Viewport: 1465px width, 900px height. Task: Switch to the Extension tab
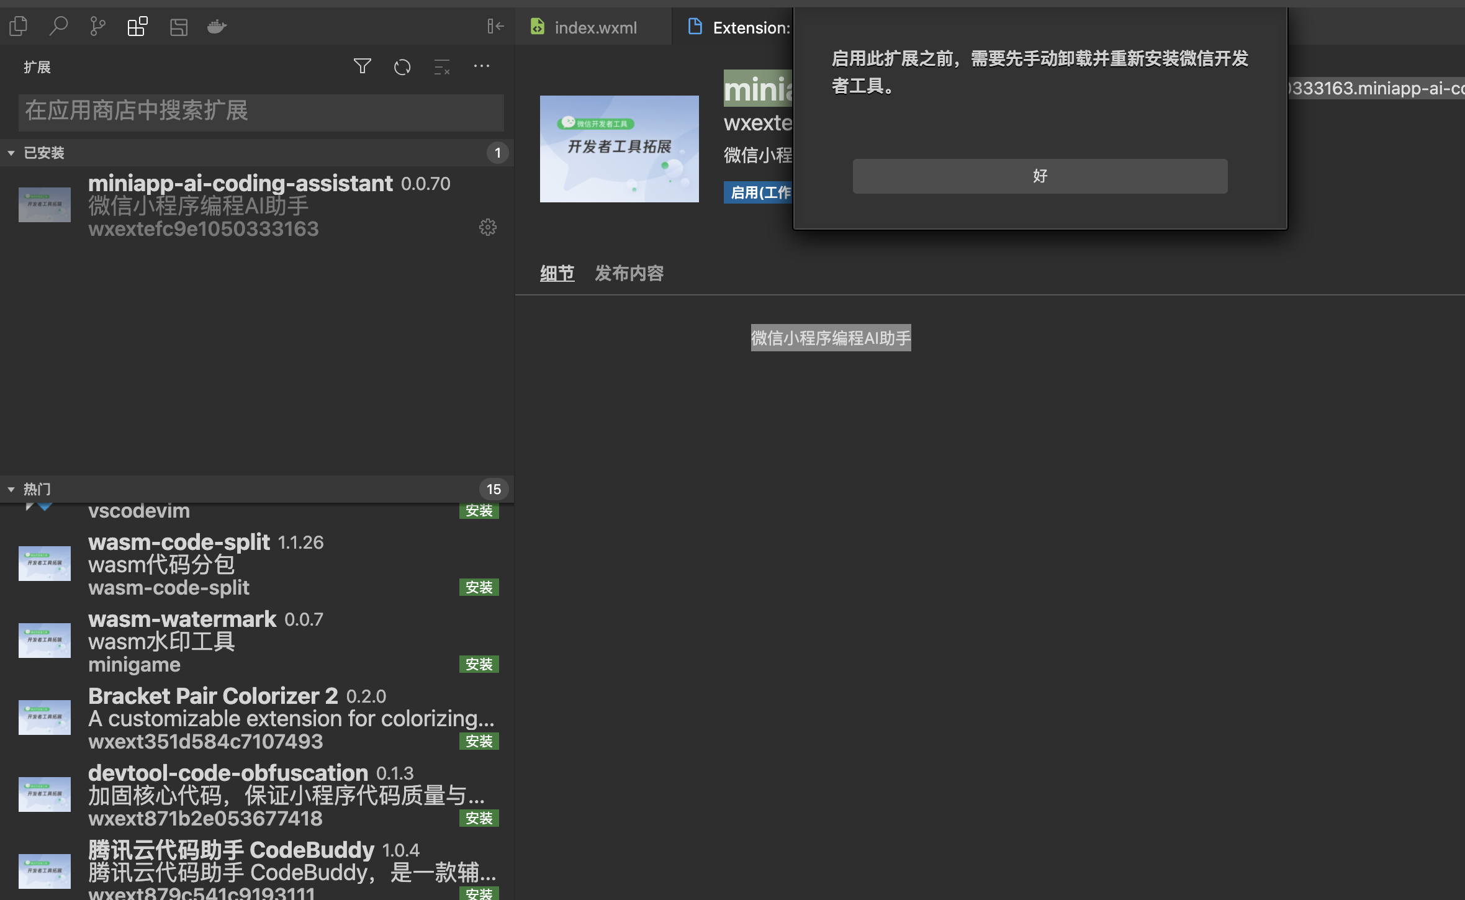734,27
